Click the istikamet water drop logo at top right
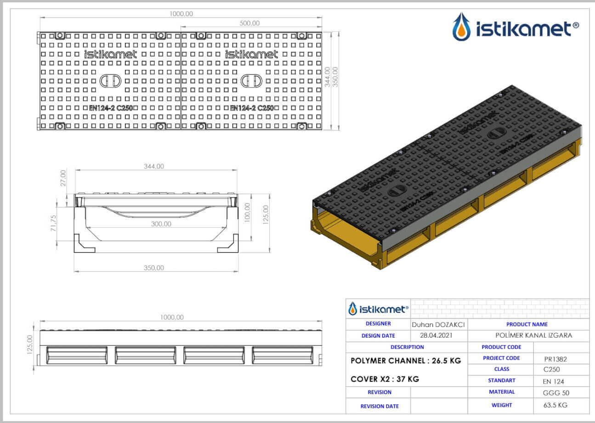 [461, 27]
